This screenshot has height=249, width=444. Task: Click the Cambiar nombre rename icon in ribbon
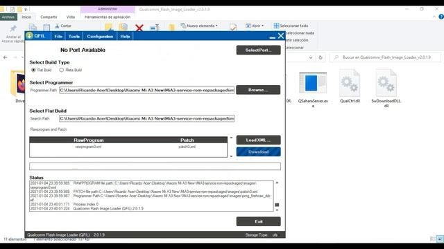tap(155, 28)
